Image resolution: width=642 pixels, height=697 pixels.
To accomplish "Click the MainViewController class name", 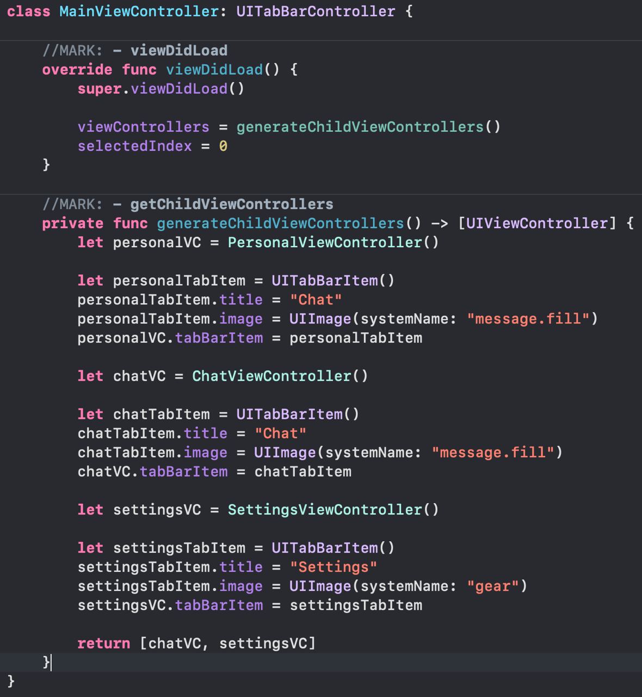I will [x=139, y=11].
